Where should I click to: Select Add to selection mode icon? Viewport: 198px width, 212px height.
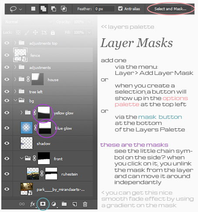tap(44, 9)
